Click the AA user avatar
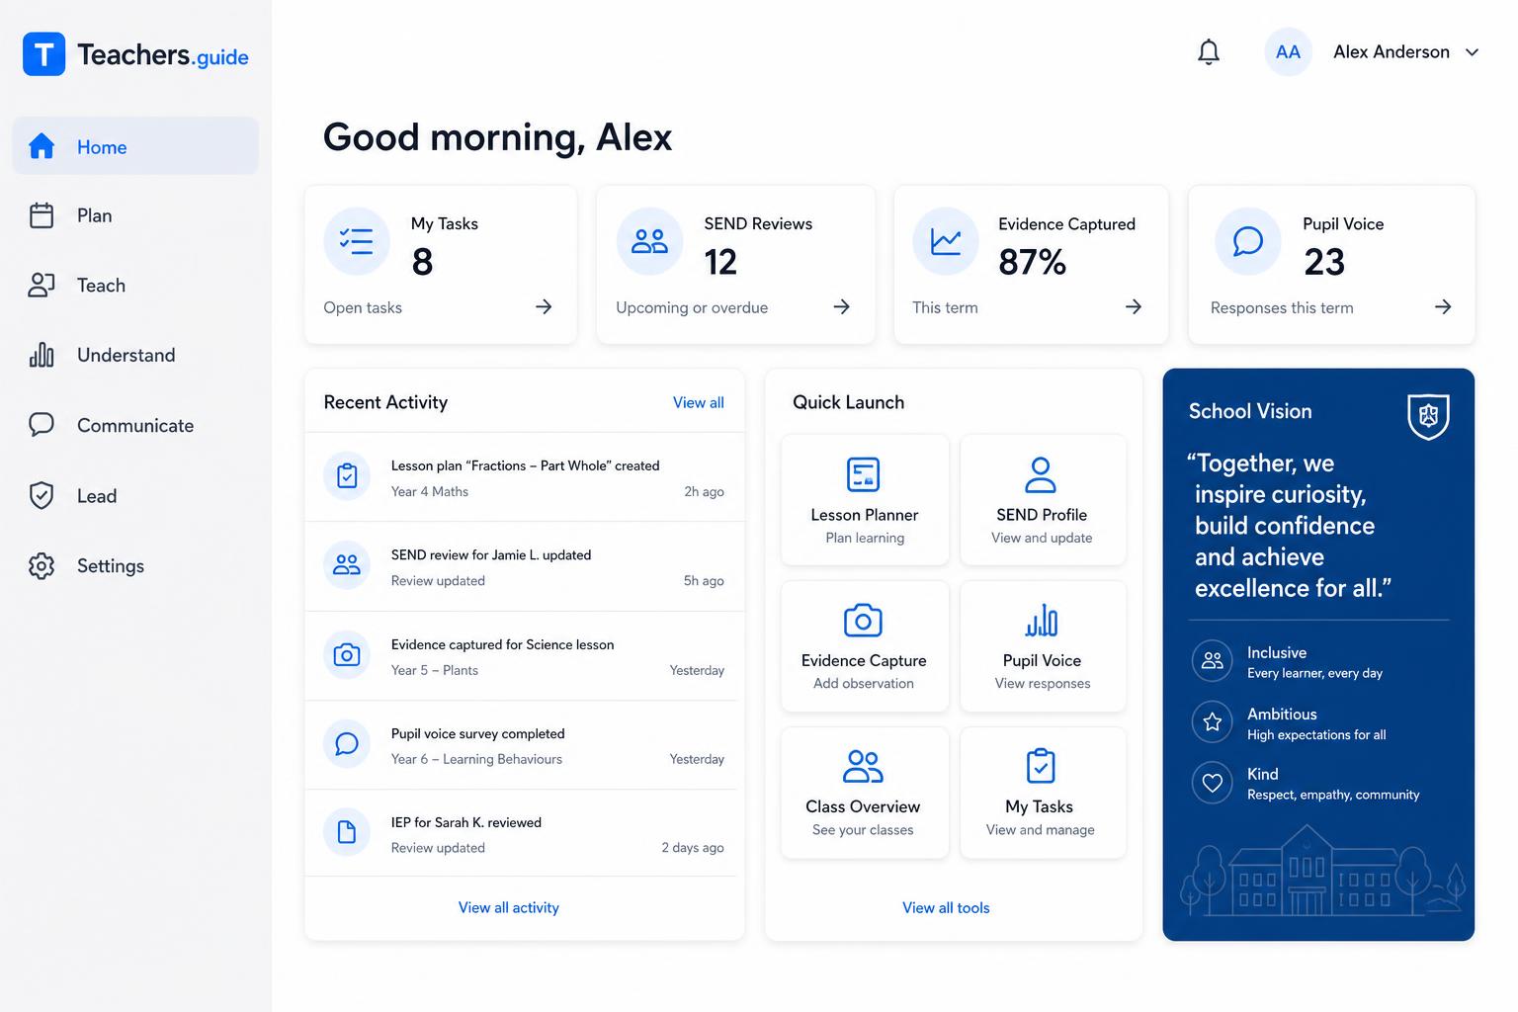 click(x=1288, y=52)
